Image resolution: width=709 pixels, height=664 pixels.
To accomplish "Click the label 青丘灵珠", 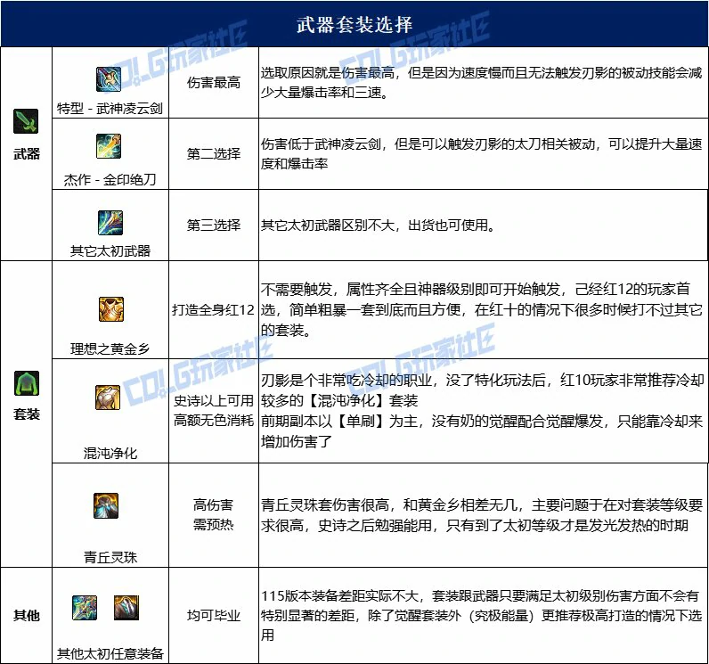I will [x=110, y=557].
